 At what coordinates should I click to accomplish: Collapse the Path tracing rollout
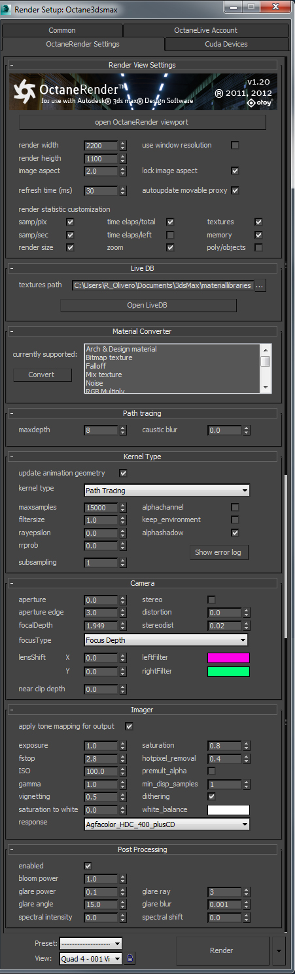[142, 413]
